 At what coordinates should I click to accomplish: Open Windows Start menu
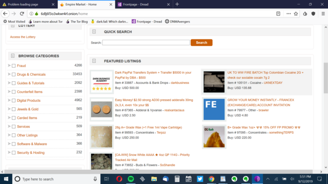click(6, 179)
